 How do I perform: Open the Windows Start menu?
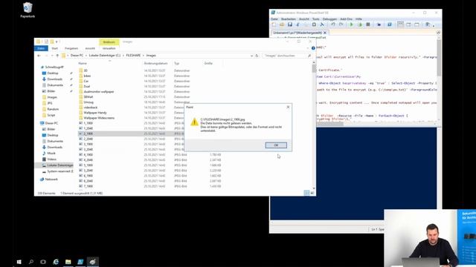click(x=19, y=262)
